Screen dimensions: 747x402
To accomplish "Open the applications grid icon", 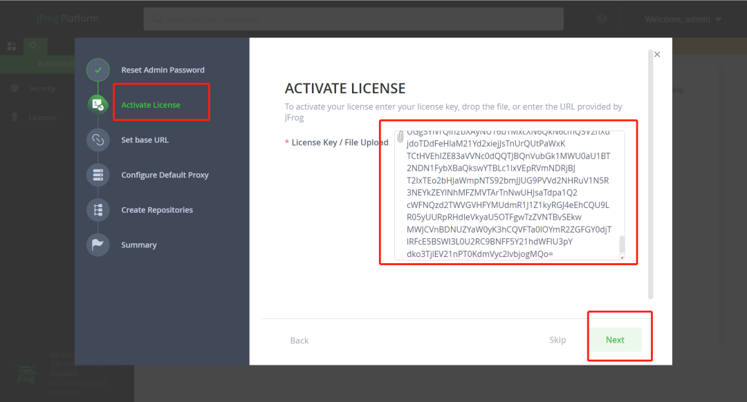I will tap(11, 46).
